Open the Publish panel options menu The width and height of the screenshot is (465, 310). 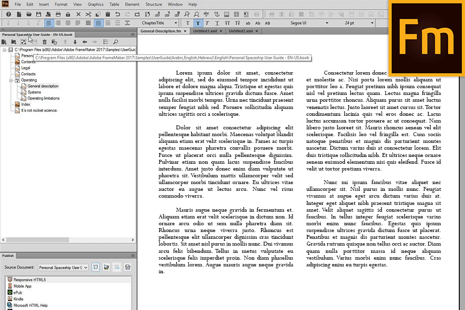pos(133,256)
